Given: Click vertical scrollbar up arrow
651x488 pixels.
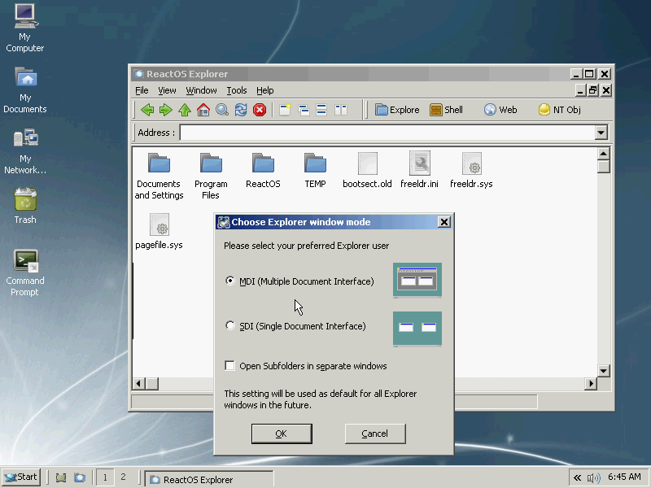Looking at the screenshot, I should (603, 154).
